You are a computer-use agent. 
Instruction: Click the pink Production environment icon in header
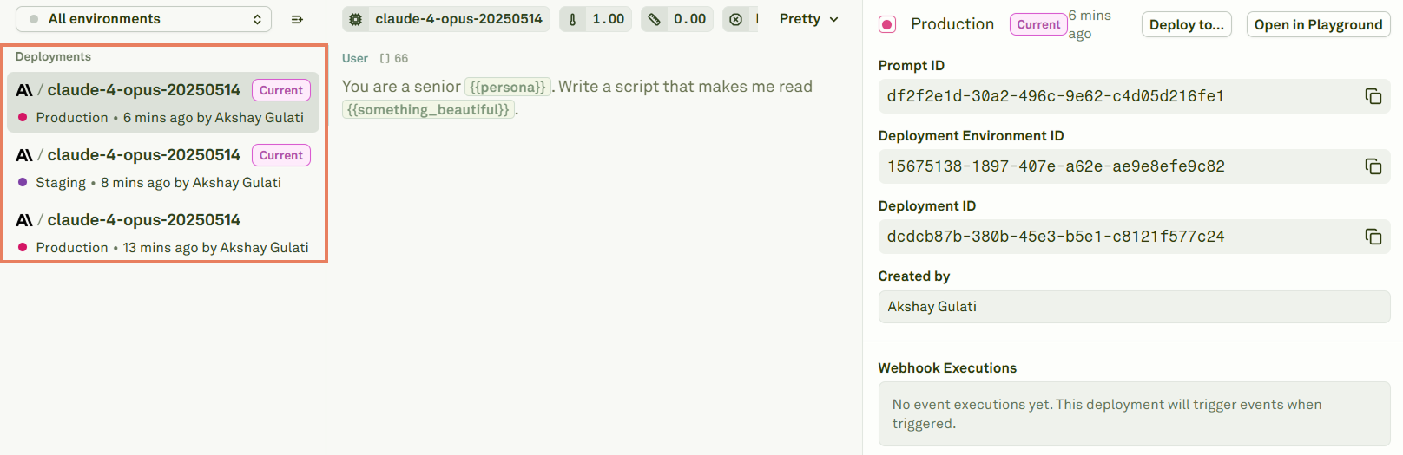tap(887, 24)
